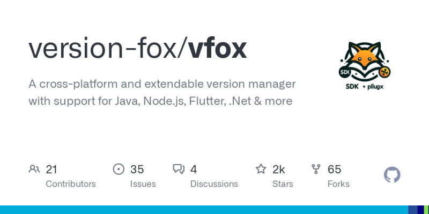Image resolution: width=429 pixels, height=214 pixels.
Task: Click the orange plugin badge on logo
Action: point(384,71)
